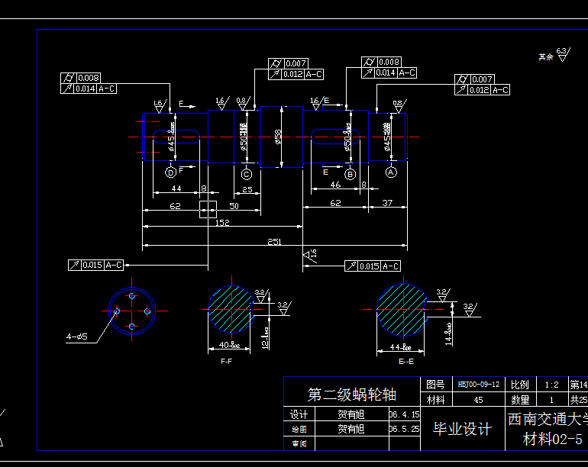Select the date 06.4.15
The image size is (588, 467).
point(404,414)
